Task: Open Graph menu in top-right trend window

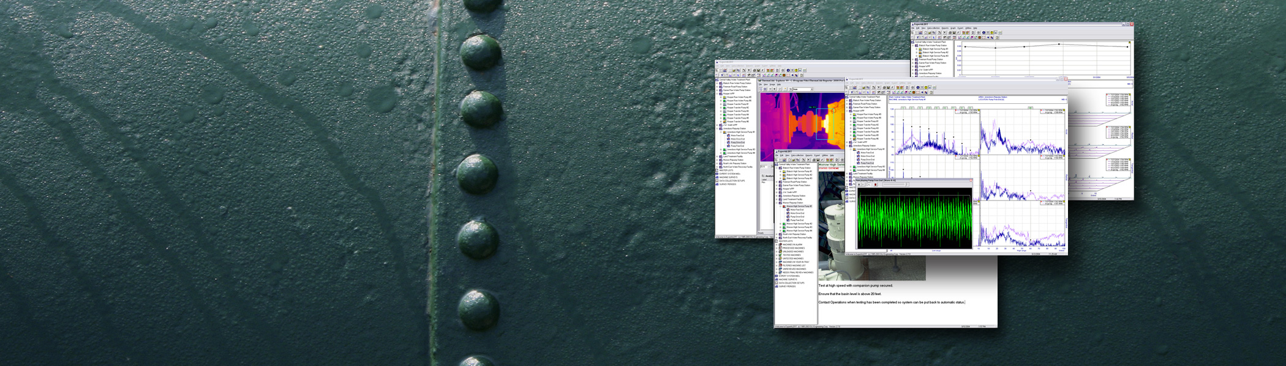Action: pyautogui.click(x=953, y=28)
